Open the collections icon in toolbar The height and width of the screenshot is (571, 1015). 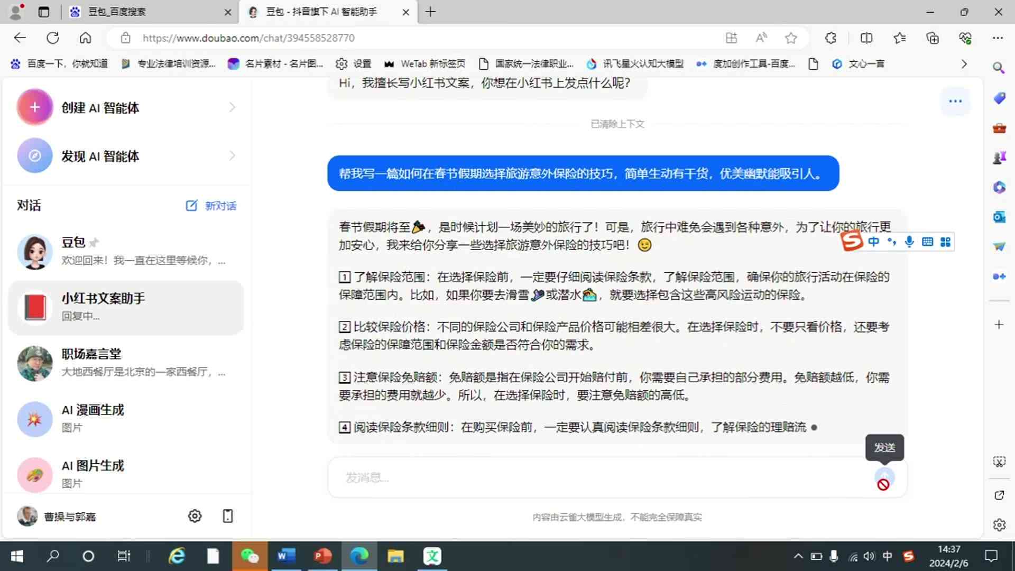933,38
